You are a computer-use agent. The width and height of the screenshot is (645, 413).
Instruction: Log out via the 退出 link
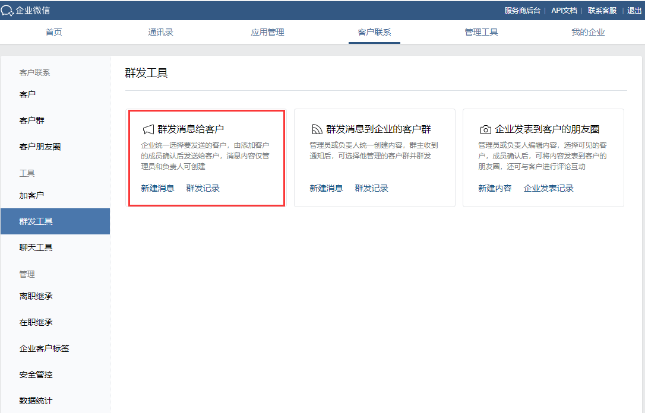(634, 11)
